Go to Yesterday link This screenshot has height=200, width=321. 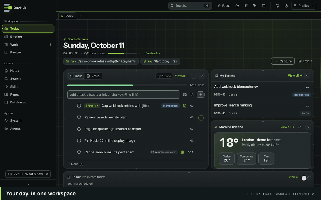point(151,53)
